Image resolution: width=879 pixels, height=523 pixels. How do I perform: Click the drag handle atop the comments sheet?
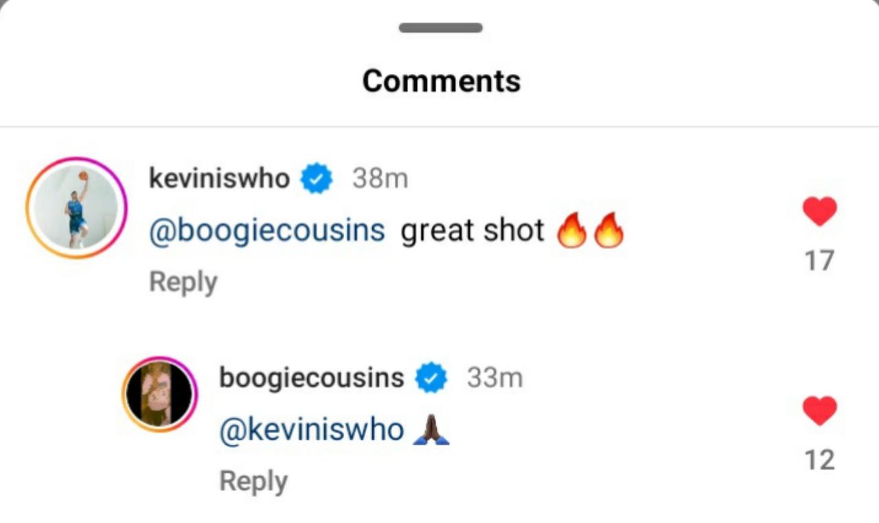[x=440, y=28]
